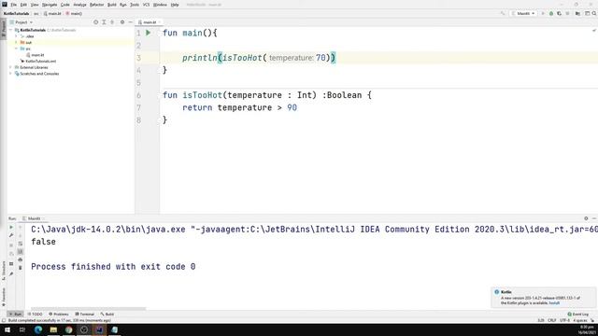Viewport: 598px width, 336px height.
Task: Select main.kt in the project tree
Action: coord(36,55)
